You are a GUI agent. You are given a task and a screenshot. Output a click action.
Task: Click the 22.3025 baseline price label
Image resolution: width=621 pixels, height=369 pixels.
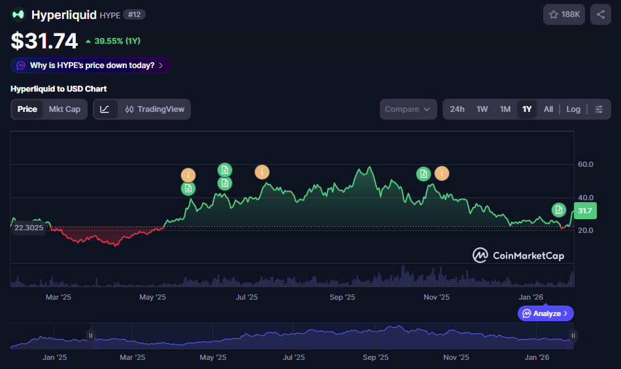point(29,228)
